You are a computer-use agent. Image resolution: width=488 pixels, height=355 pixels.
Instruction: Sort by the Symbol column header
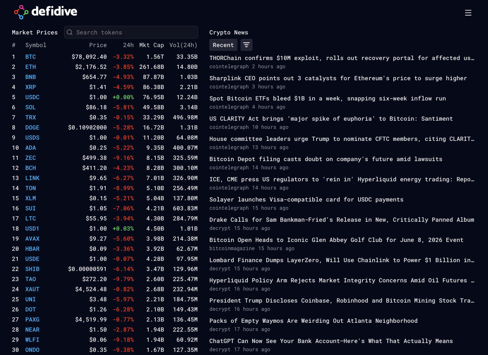[36, 45]
